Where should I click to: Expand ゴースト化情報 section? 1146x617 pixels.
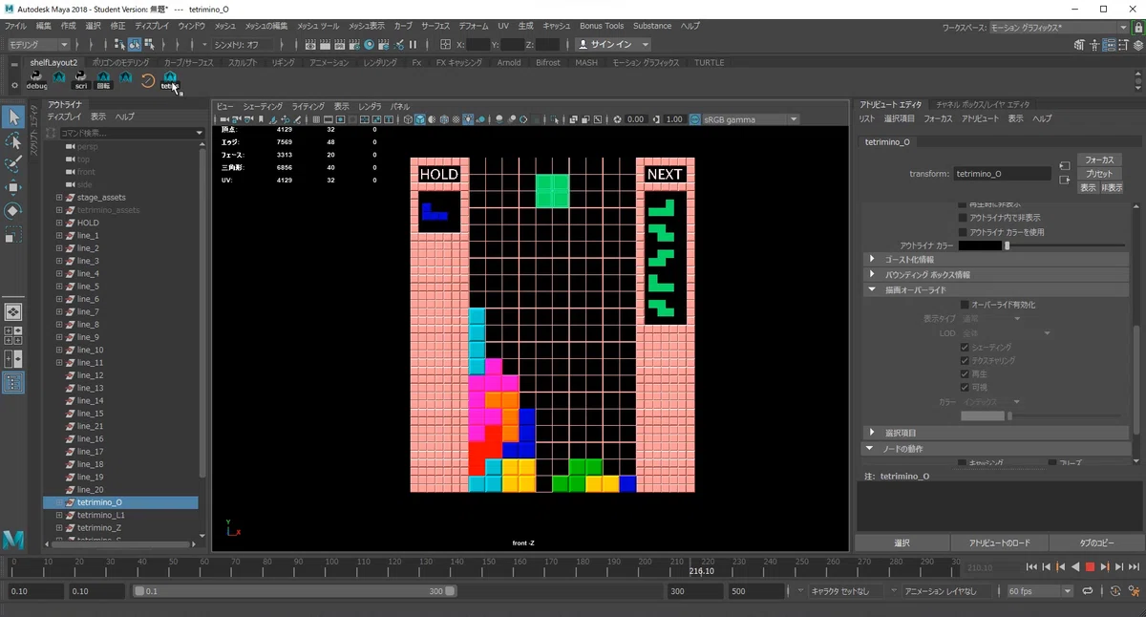click(996, 259)
